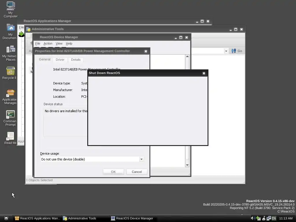Click OK in the Properties dialog
The height and width of the screenshot is (222, 296).
coord(113,172)
